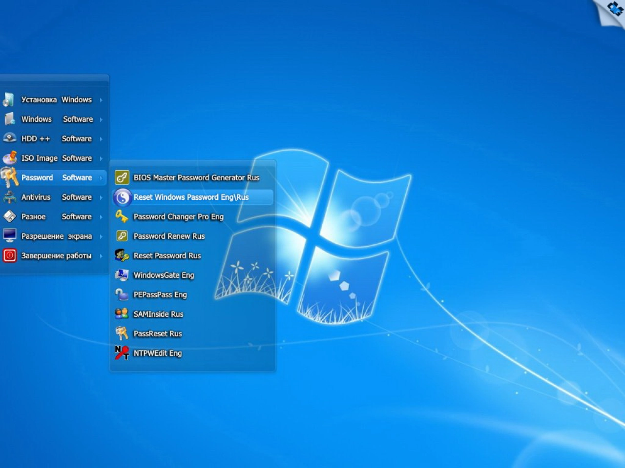The width and height of the screenshot is (625, 468).
Task: Select the Password Software menu entry
Action: click(x=54, y=177)
